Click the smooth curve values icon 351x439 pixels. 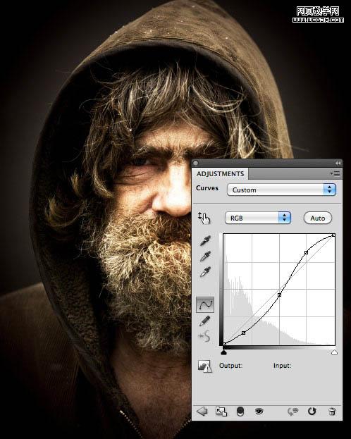pyautogui.click(x=204, y=336)
